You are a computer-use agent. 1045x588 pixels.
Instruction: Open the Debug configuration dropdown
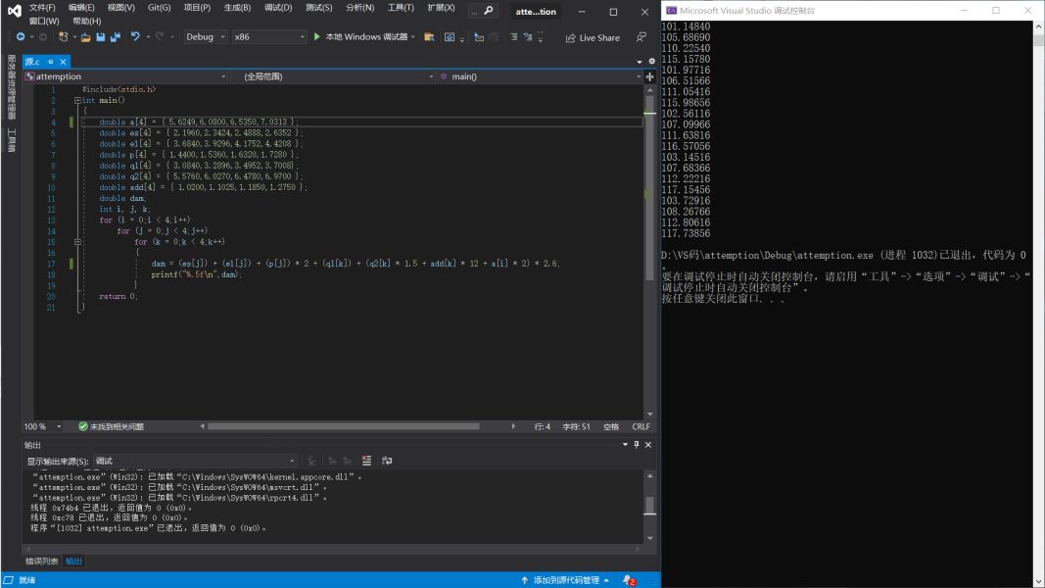(206, 37)
